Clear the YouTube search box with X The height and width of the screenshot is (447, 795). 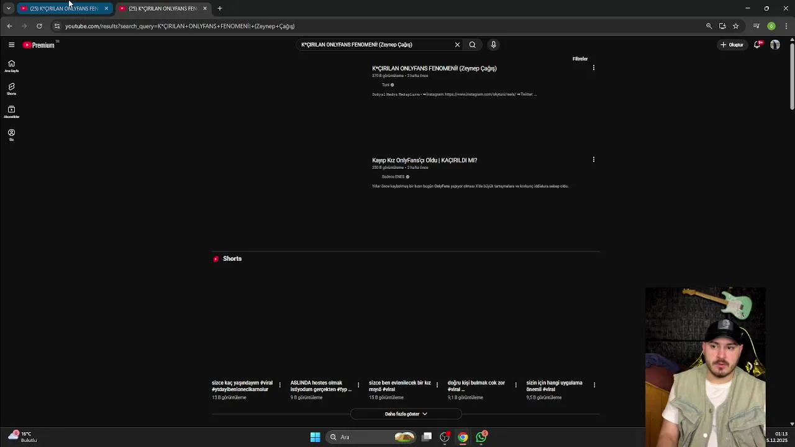tap(457, 45)
